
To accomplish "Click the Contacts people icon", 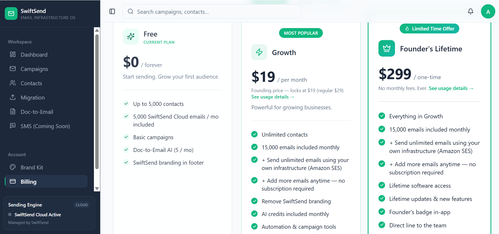I will [x=13, y=83].
